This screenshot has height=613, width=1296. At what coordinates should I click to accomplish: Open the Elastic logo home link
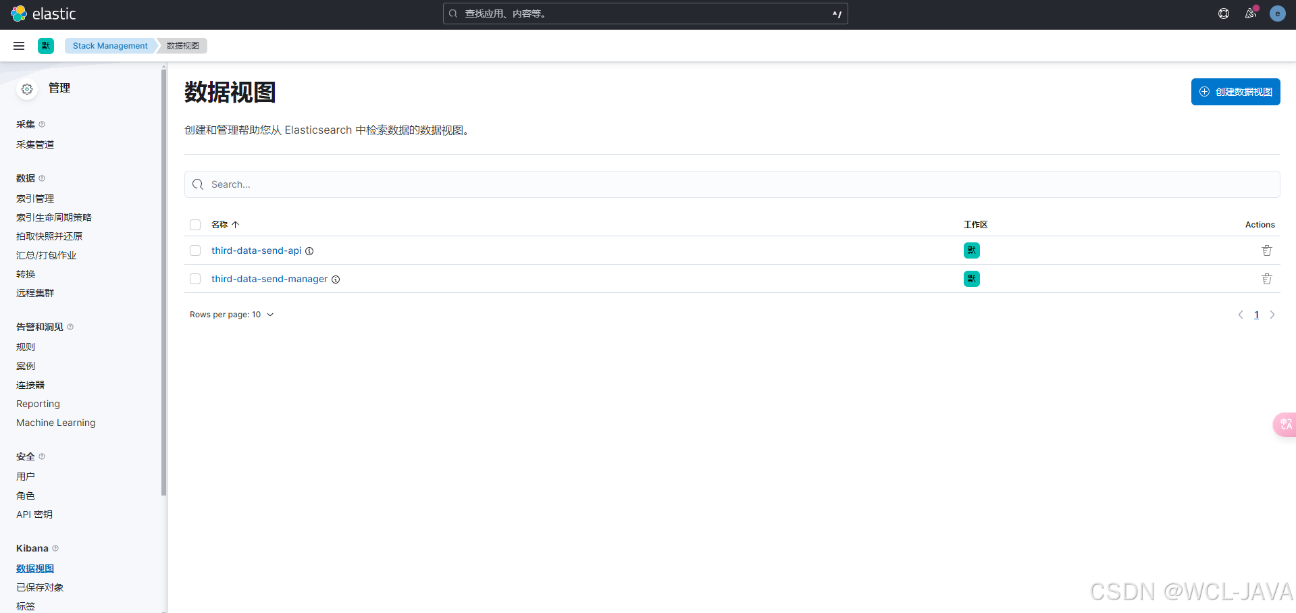(x=43, y=14)
